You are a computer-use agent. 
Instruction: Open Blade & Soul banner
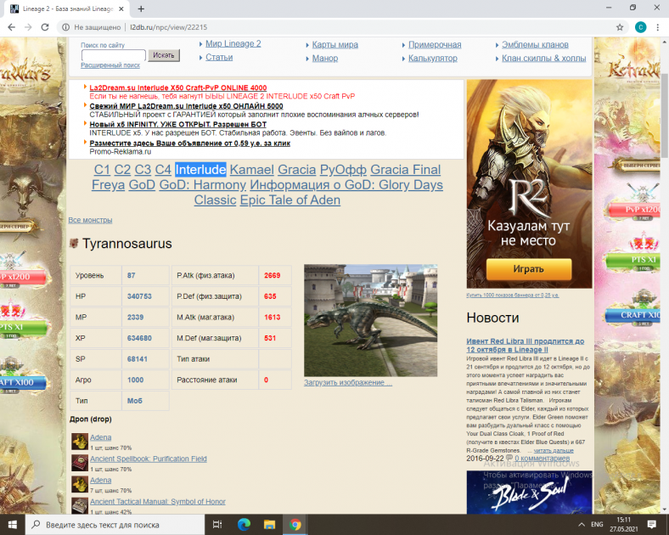click(x=529, y=493)
